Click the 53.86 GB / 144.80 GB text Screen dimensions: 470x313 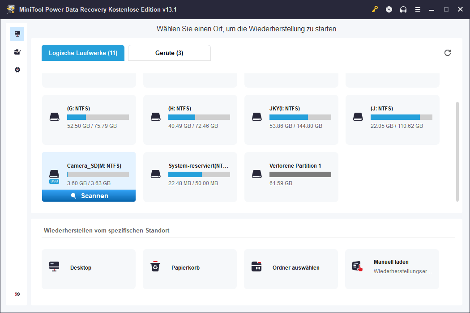296,126
